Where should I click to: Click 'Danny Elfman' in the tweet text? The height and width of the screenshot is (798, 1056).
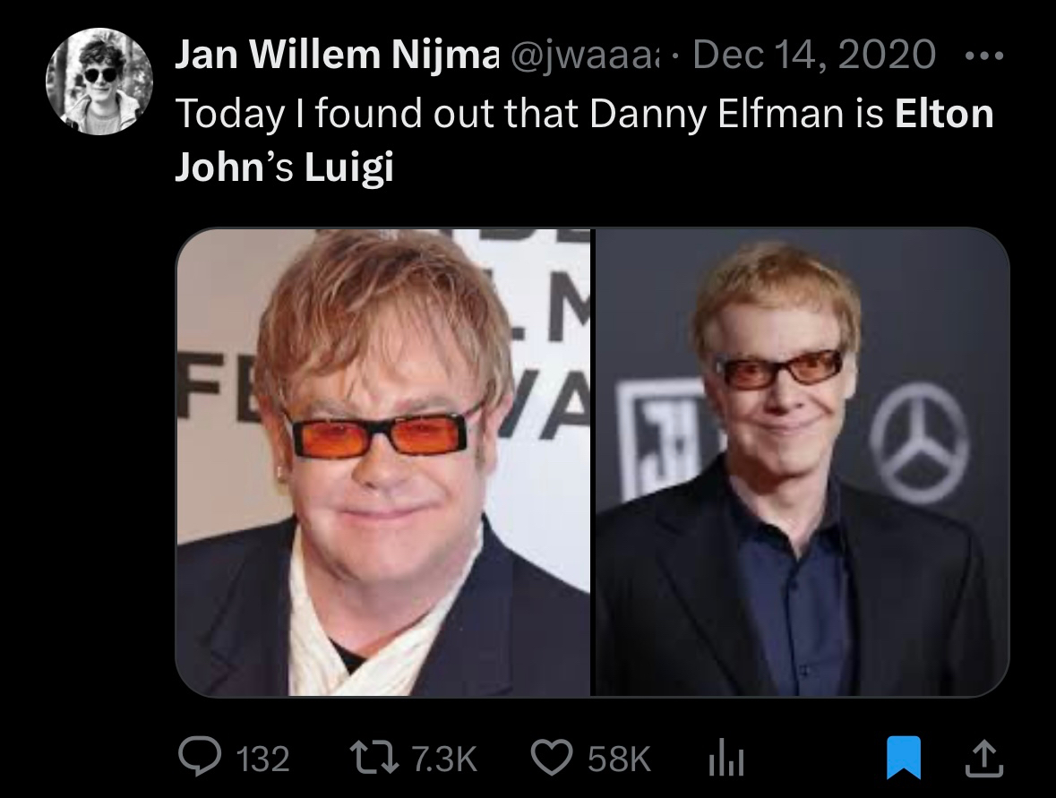(x=717, y=113)
